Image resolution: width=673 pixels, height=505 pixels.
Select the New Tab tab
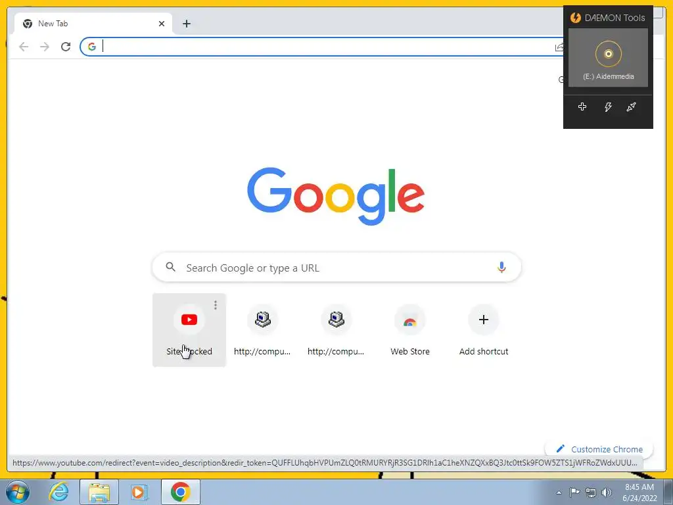coord(93,24)
